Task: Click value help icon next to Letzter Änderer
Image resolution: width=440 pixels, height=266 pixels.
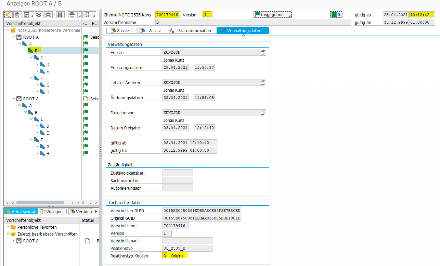Action: pos(263,83)
